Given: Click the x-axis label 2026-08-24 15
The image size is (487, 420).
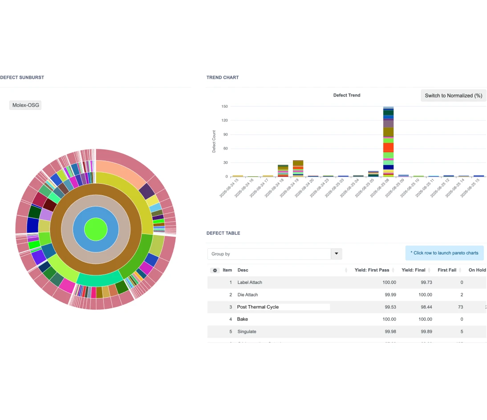Looking at the screenshot, I should [x=229, y=188].
